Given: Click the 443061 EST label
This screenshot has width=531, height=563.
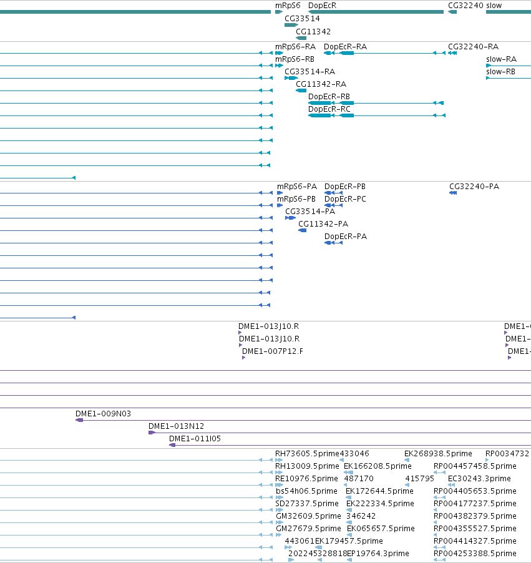Looking at the screenshot, I should (300, 541).
